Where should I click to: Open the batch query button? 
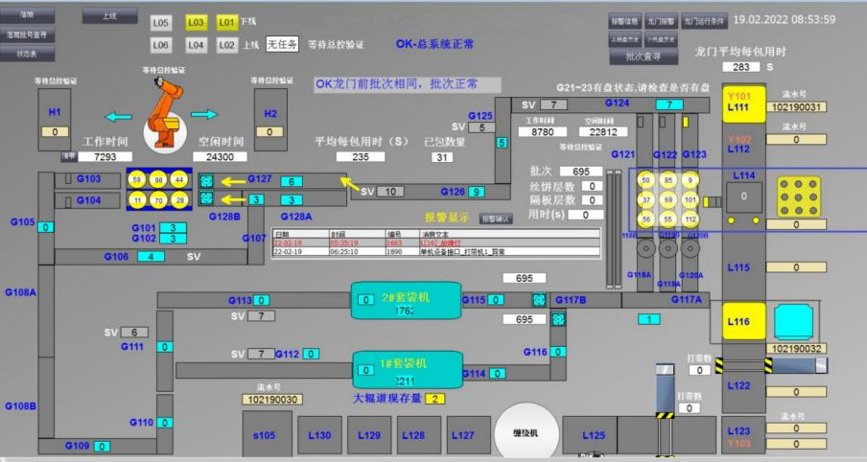click(644, 56)
